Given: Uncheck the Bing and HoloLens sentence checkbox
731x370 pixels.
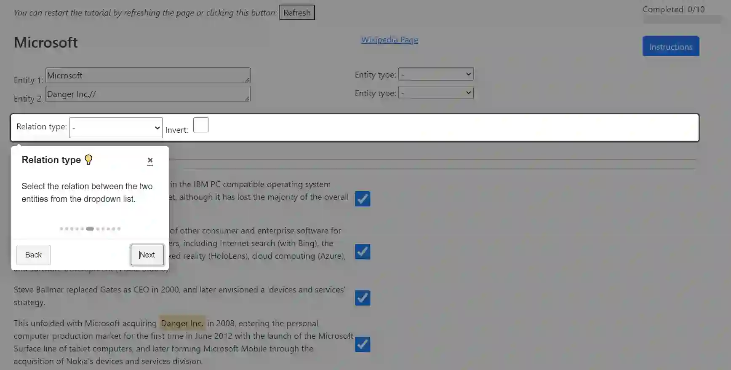Looking at the screenshot, I should 363,252.
